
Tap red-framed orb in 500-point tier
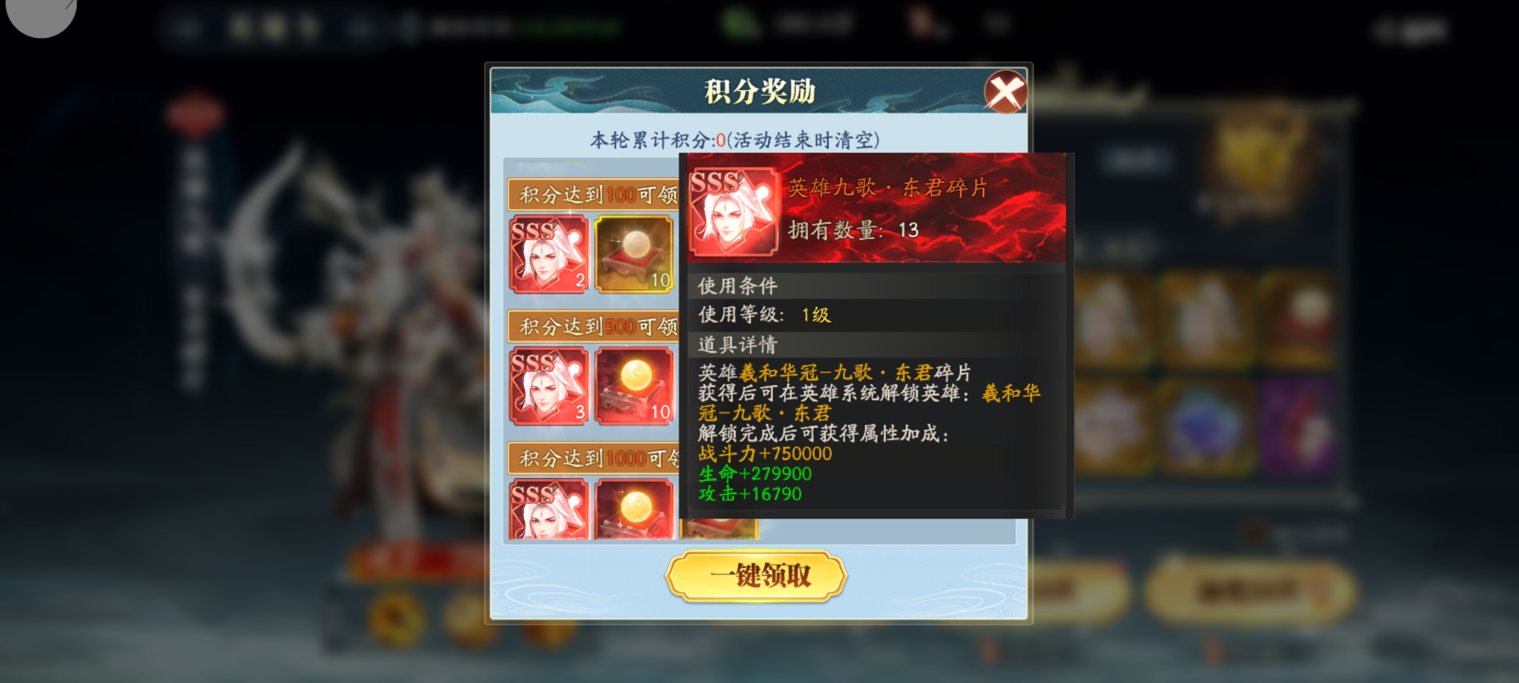coord(634,386)
